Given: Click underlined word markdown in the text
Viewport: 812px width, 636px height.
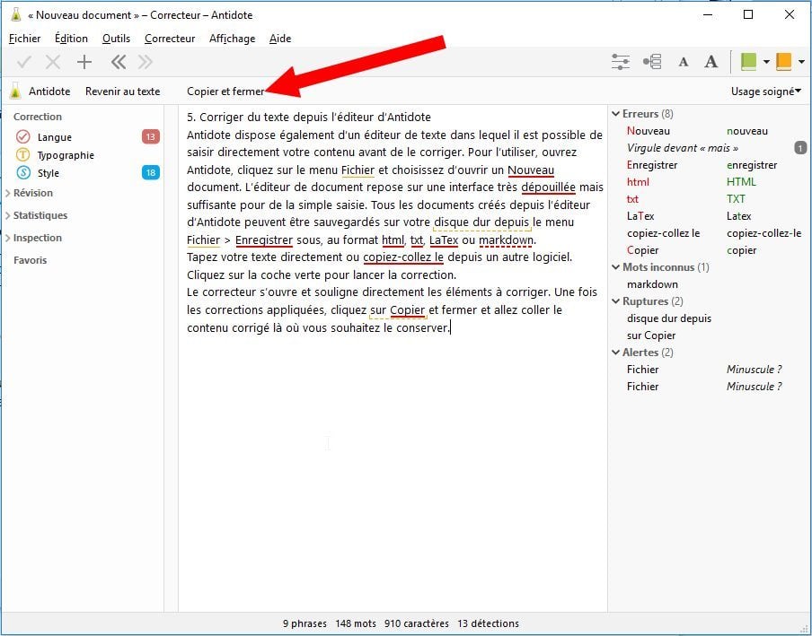Looking at the screenshot, I should (x=506, y=240).
